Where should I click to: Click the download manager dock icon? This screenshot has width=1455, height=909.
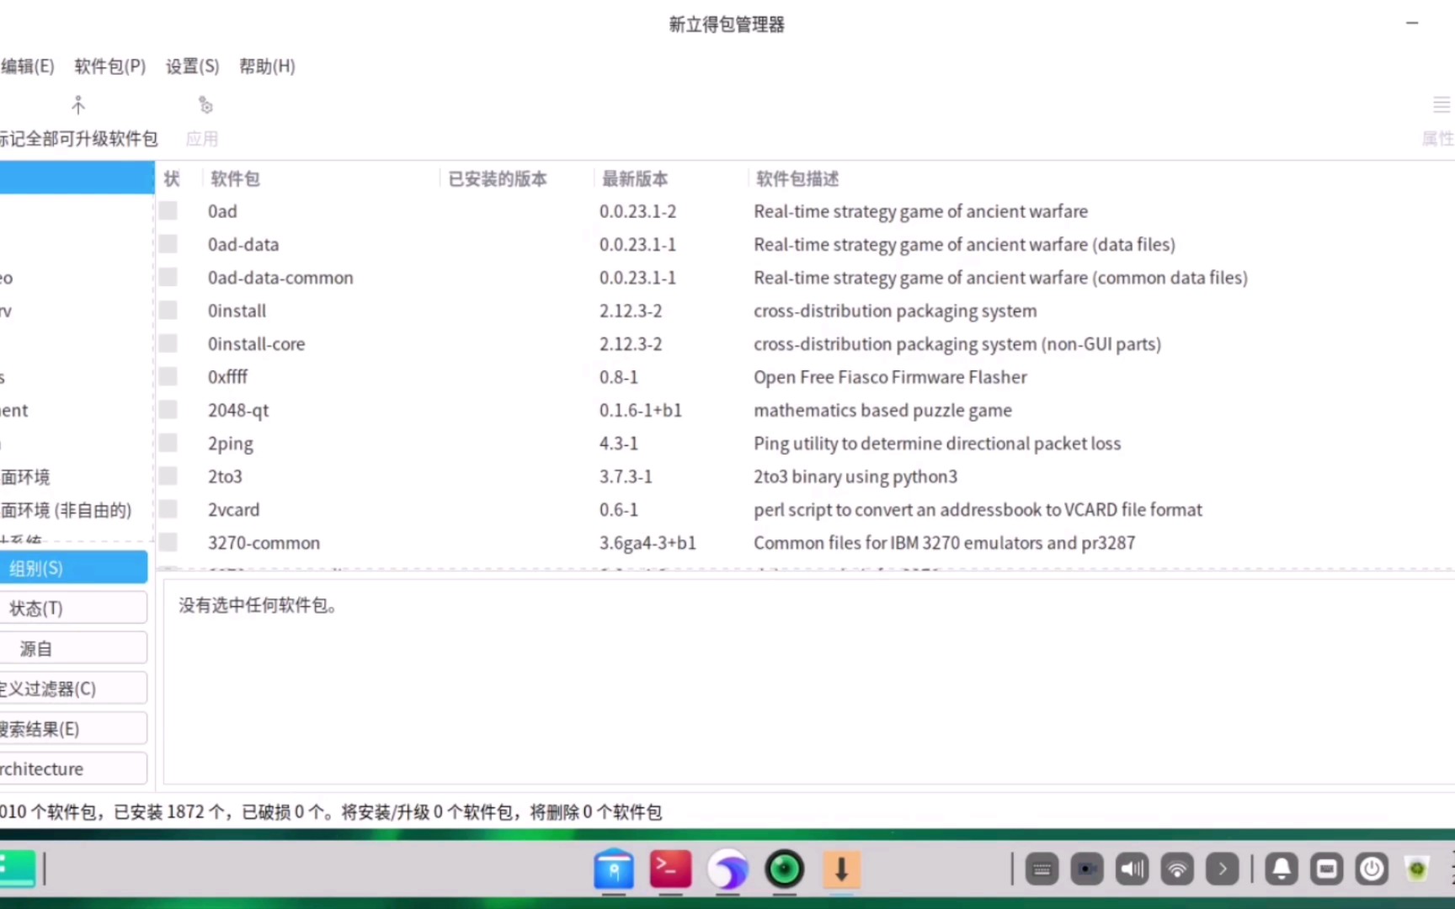pos(842,869)
